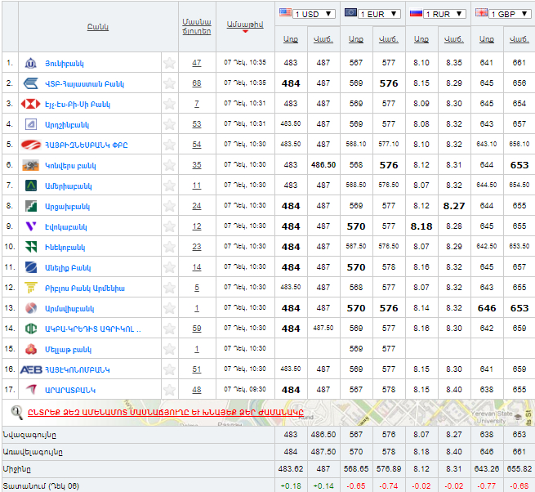This screenshot has width=535, height=492.
Task: Click the magnifier icon in map banner
Action: pos(16,413)
